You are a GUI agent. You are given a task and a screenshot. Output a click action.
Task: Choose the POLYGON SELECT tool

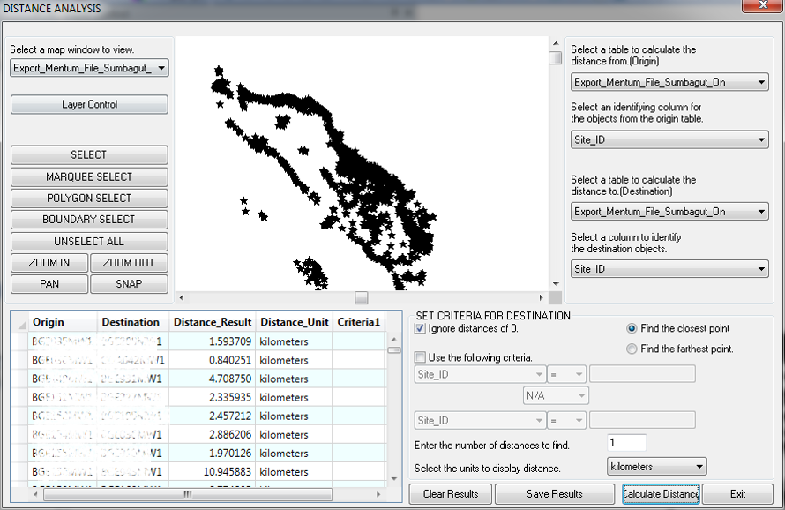click(x=88, y=198)
